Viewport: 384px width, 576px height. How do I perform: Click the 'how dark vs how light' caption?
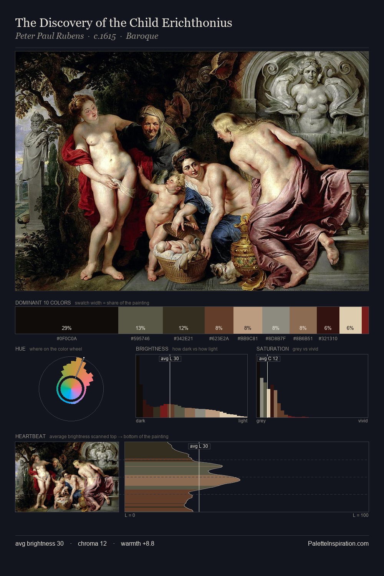click(195, 349)
